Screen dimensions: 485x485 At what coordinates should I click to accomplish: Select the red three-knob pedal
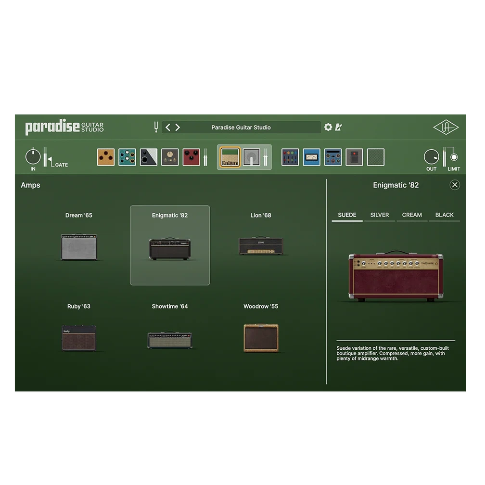(191, 157)
